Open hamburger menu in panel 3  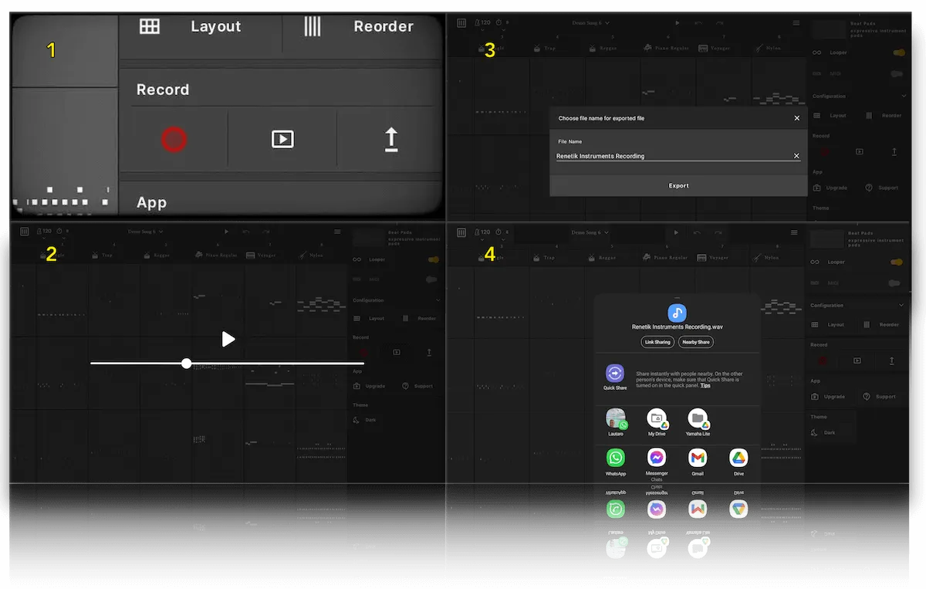pyautogui.click(x=795, y=23)
